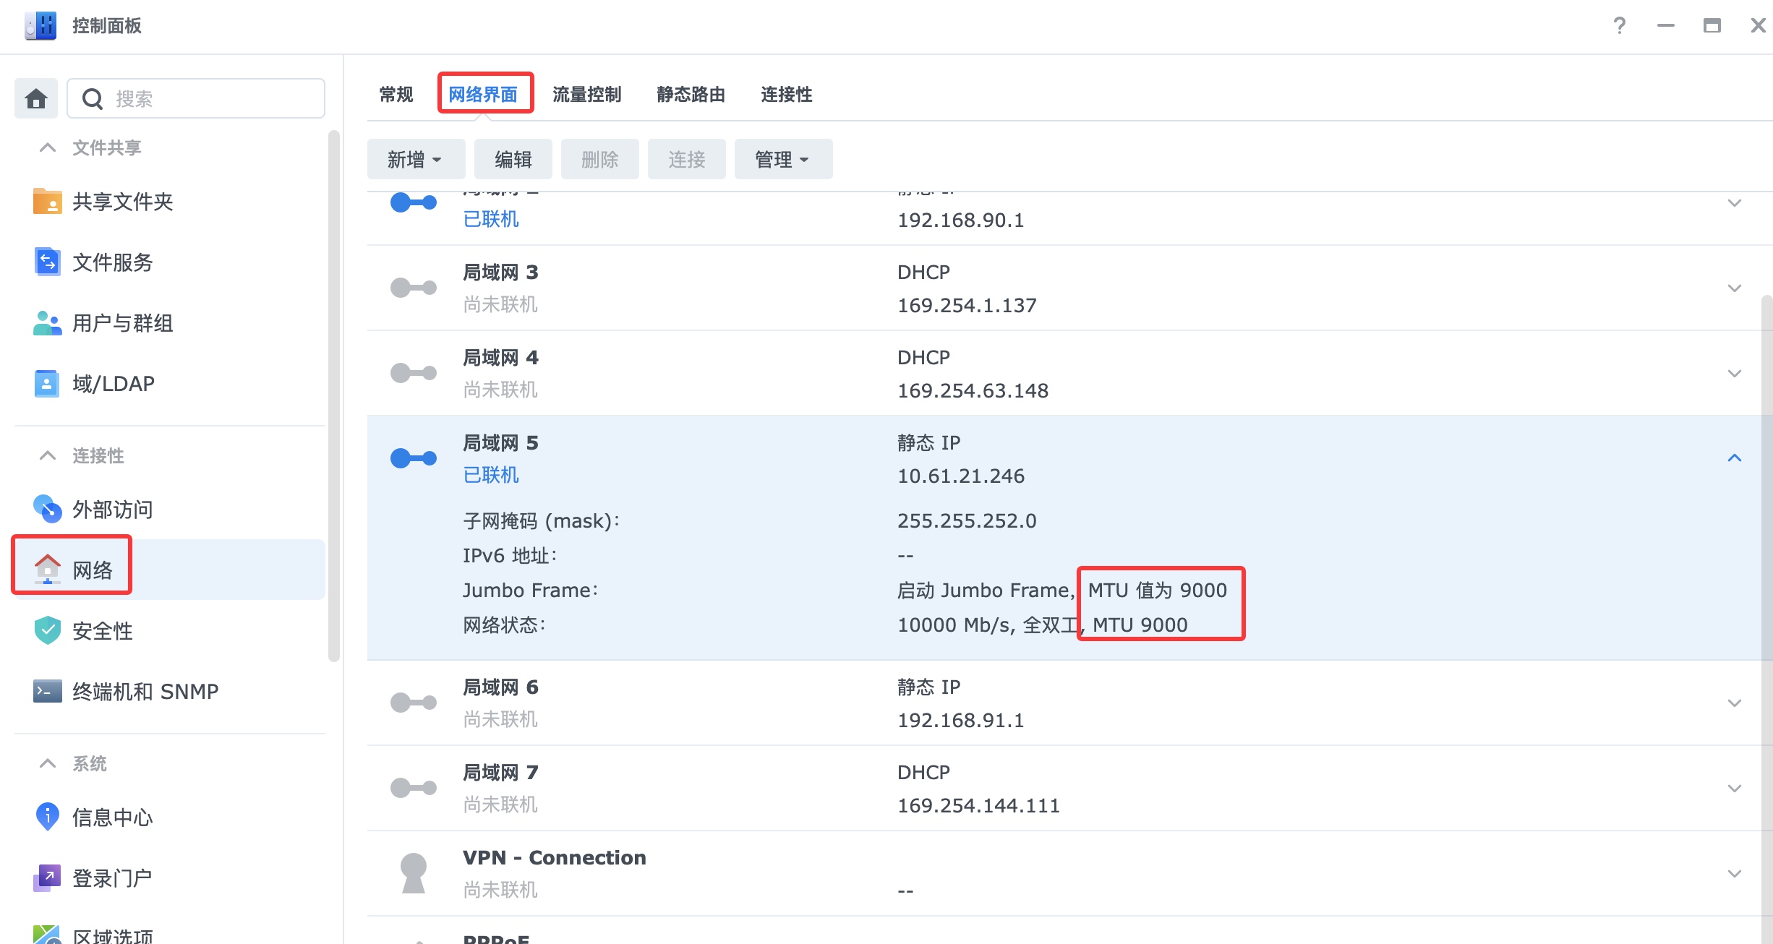Open Login Portal (登录门户)

(x=112, y=878)
